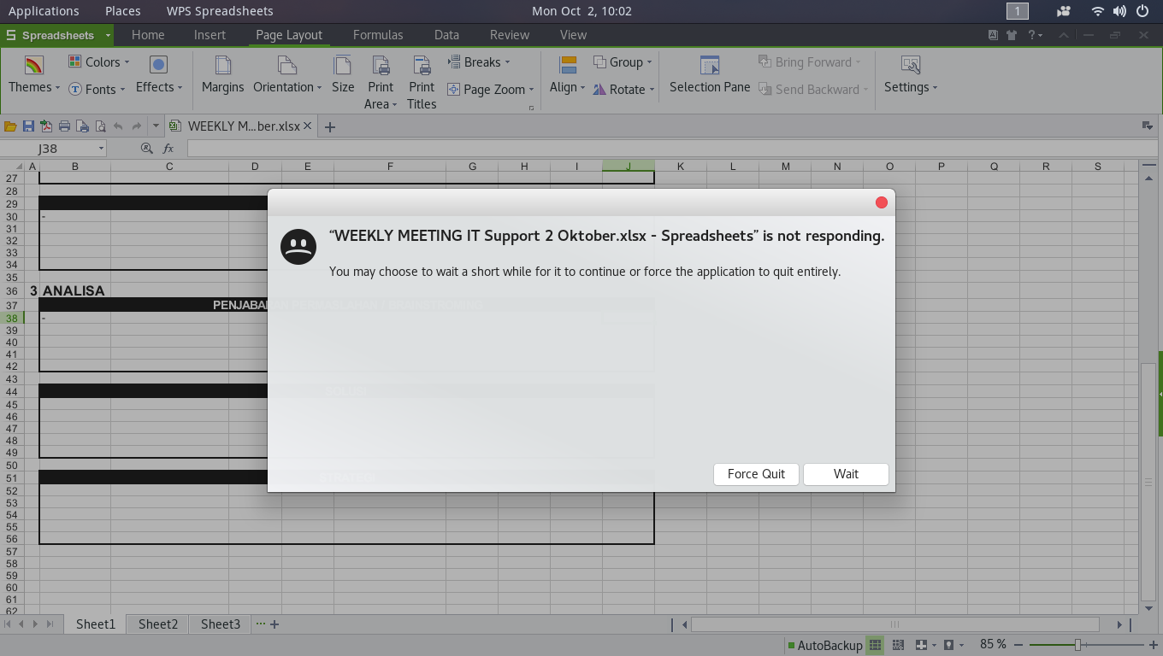Close the not responding dialog
1163x656 pixels.
882,202
